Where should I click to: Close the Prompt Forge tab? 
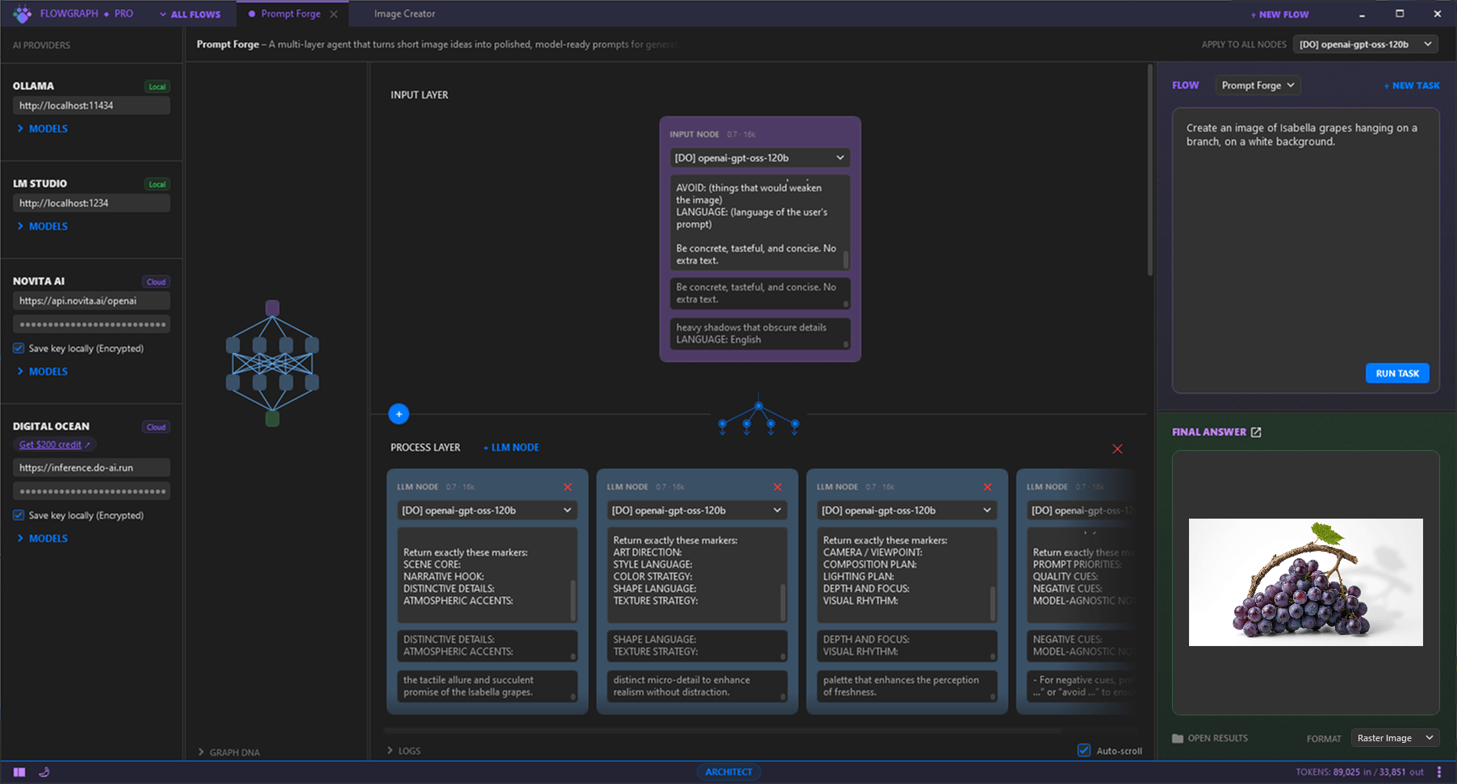333,14
